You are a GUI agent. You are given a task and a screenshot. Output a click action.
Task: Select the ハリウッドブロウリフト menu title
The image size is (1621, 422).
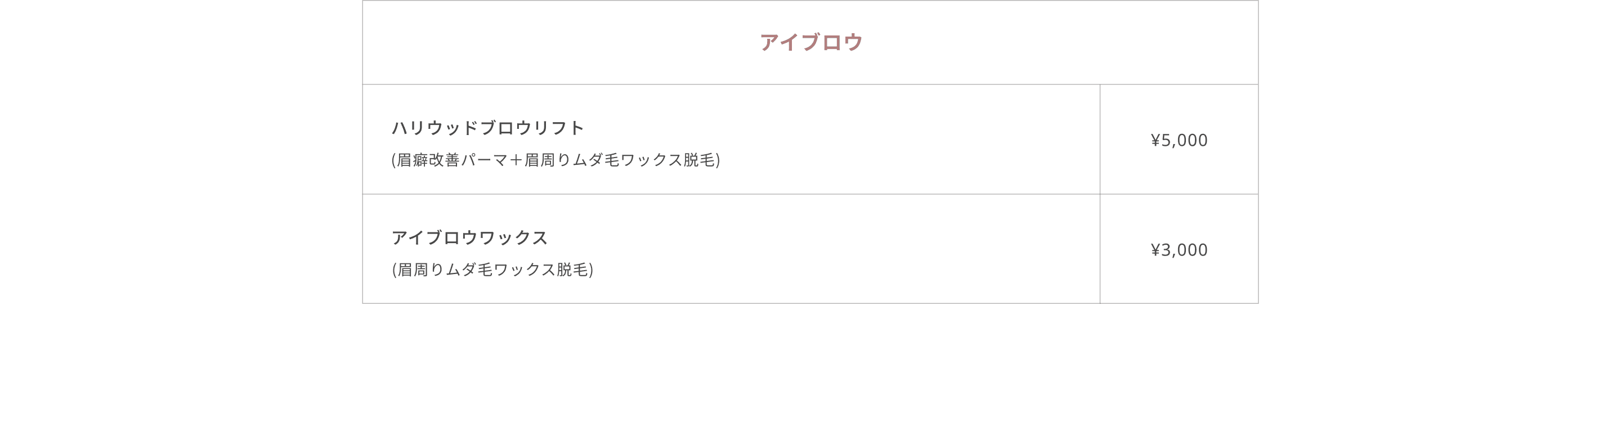pyautogui.click(x=487, y=128)
